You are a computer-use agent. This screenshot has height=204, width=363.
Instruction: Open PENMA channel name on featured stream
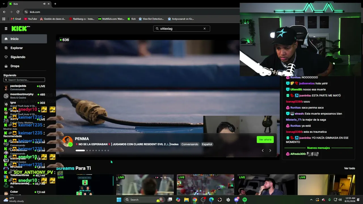pyautogui.click(x=82, y=139)
